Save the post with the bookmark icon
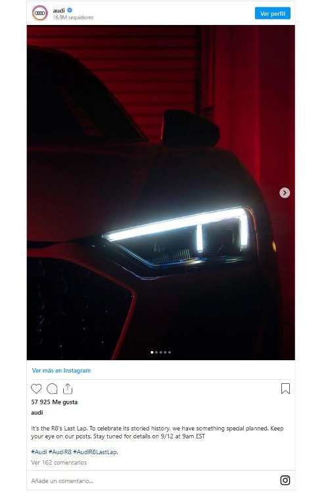Viewport: 326px width, 493px height. [x=285, y=388]
